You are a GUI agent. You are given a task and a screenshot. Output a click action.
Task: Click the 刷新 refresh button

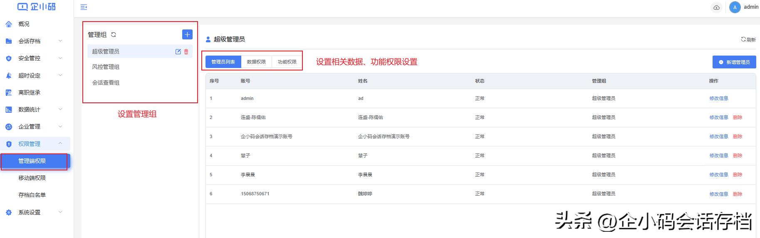[x=748, y=39]
